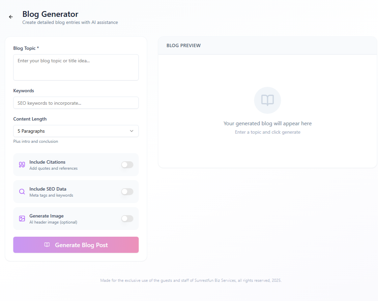Click the Include SEO Data label
This screenshot has width=378, height=301.
(48, 189)
